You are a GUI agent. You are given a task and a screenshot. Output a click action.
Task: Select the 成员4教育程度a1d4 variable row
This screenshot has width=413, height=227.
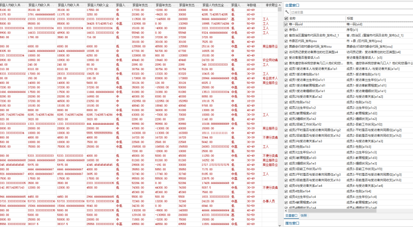pos(349,202)
